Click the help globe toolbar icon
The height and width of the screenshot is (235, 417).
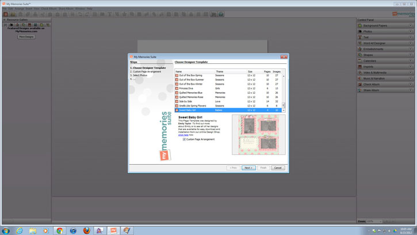pyautogui.click(x=221, y=14)
